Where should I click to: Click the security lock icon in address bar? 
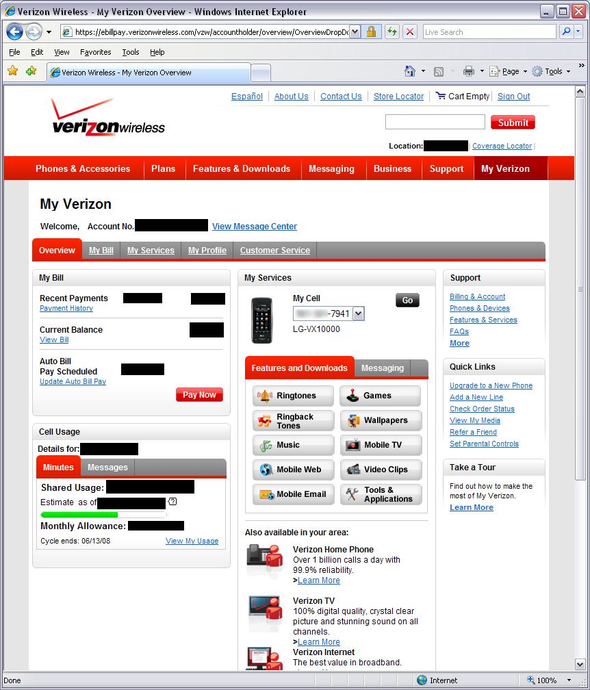click(372, 31)
